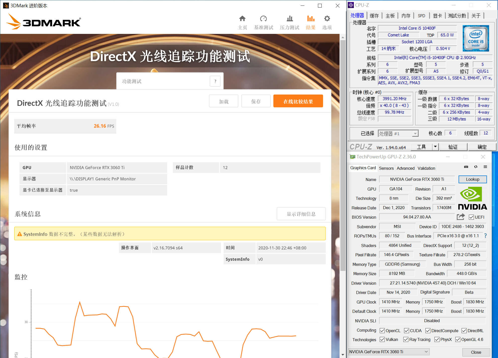The width and height of the screenshot is (498, 358).
Task: Switch to the 主板 tab in CPU-Z
Action: (x=390, y=16)
